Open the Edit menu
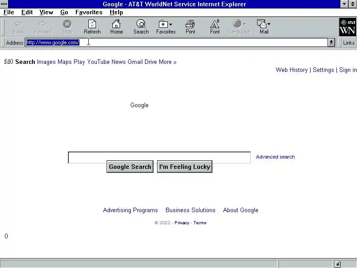This screenshot has height=268, width=357. click(27, 13)
